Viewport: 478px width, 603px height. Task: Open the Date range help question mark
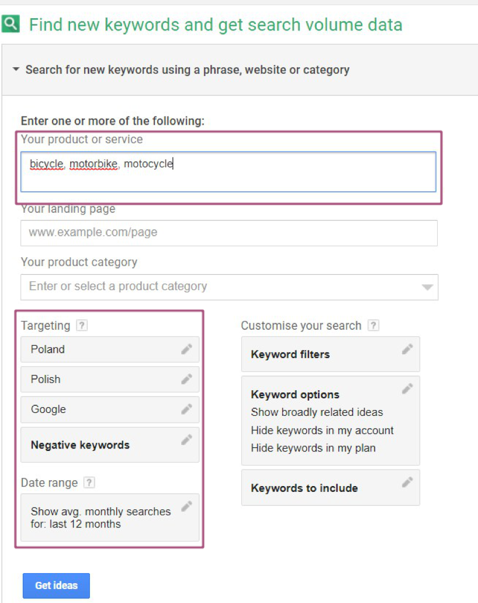[89, 483]
